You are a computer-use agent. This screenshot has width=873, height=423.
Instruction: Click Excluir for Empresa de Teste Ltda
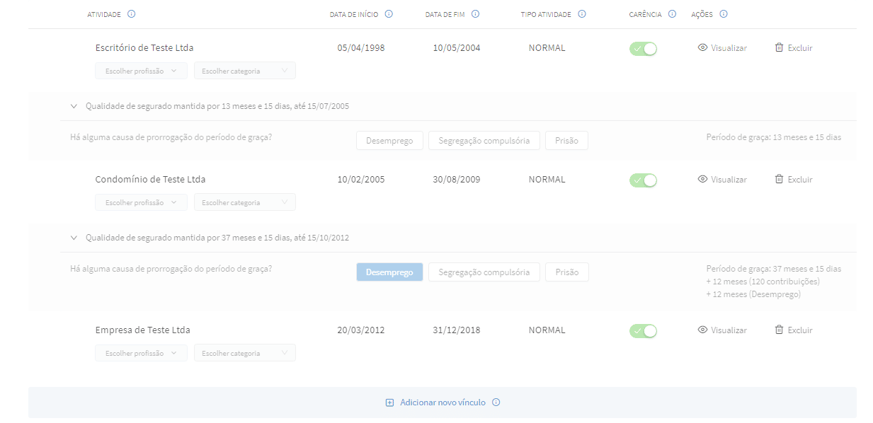coord(799,330)
